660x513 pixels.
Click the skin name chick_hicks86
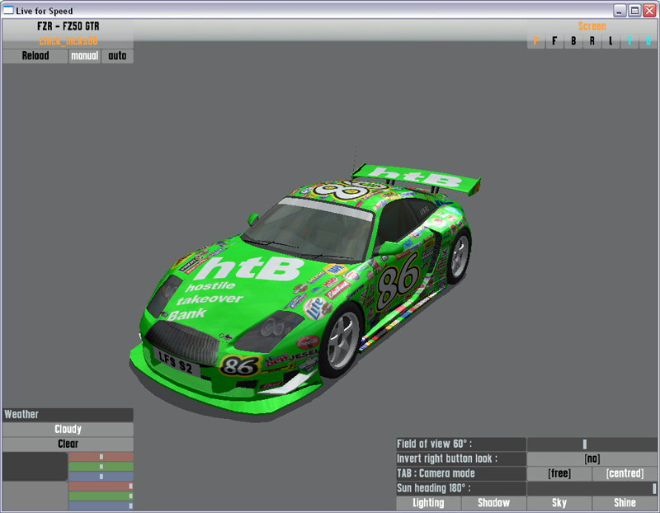tap(68, 41)
